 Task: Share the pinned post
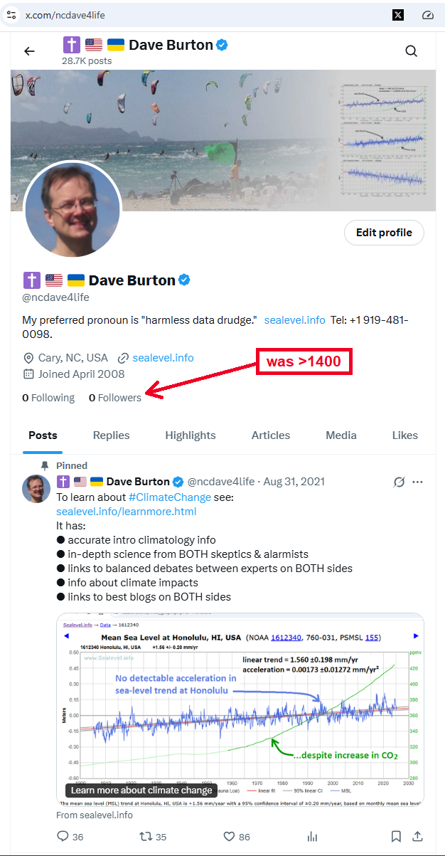pos(418,836)
